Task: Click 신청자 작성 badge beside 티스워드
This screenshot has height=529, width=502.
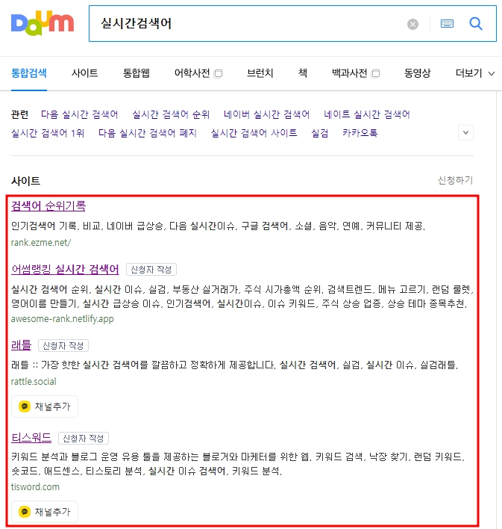Action: [84, 439]
